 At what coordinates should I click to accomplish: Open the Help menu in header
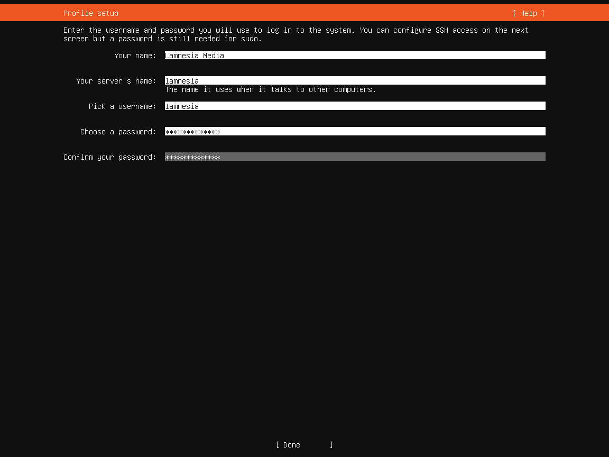coord(528,13)
